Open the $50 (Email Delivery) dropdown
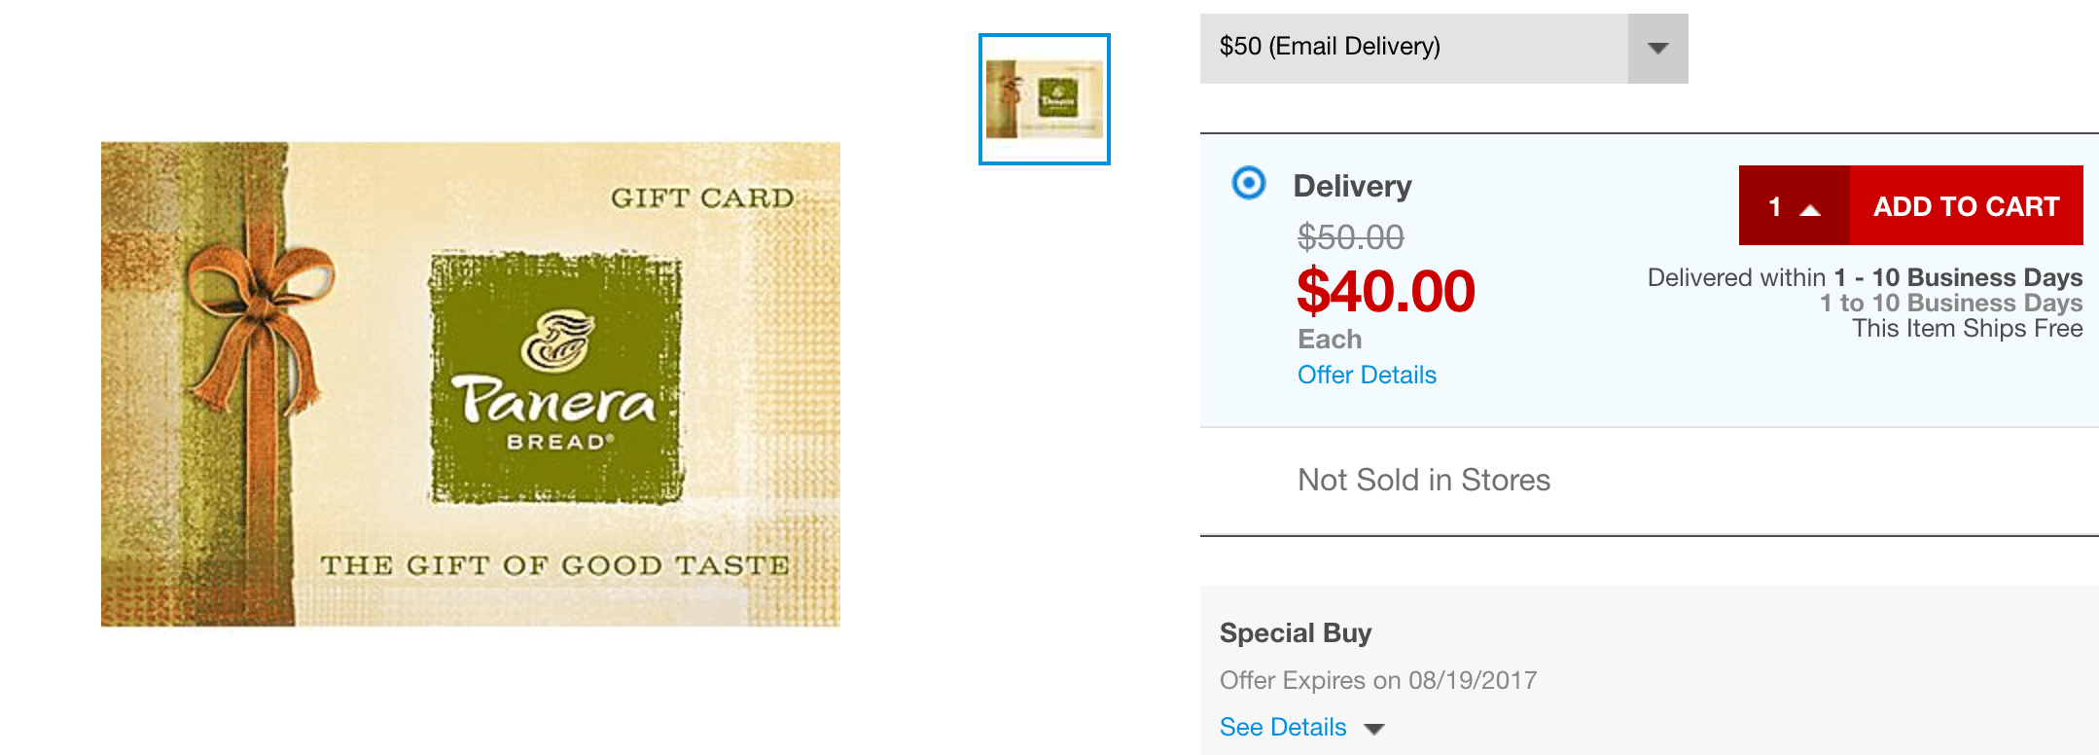 tap(1414, 48)
